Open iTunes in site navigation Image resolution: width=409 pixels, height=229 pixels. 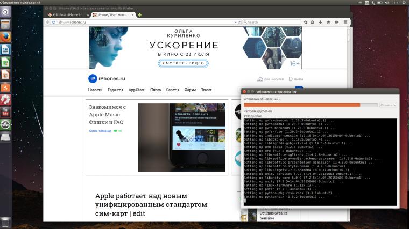tap(156, 90)
